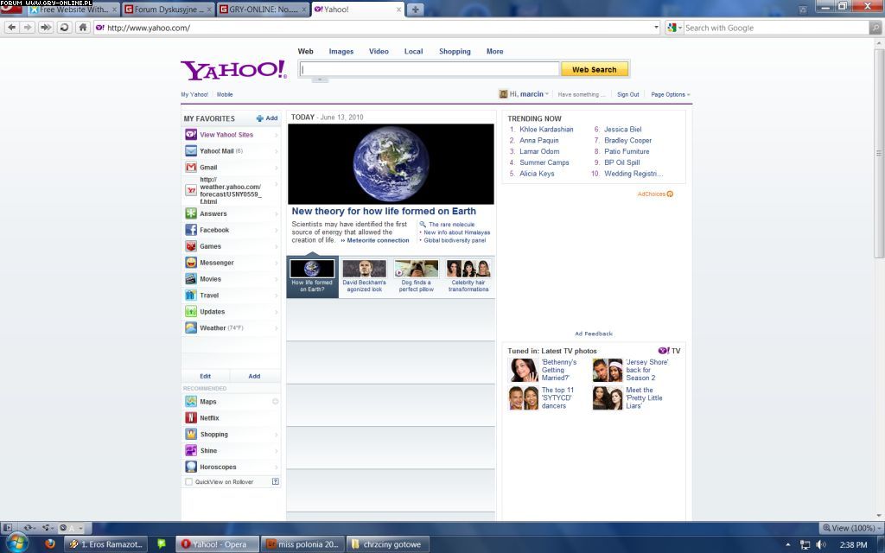The width and height of the screenshot is (885, 553).
Task: Reload the current page
Action: tap(64, 27)
